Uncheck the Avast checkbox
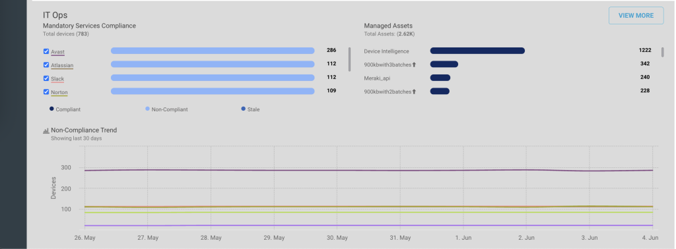 tap(46, 51)
